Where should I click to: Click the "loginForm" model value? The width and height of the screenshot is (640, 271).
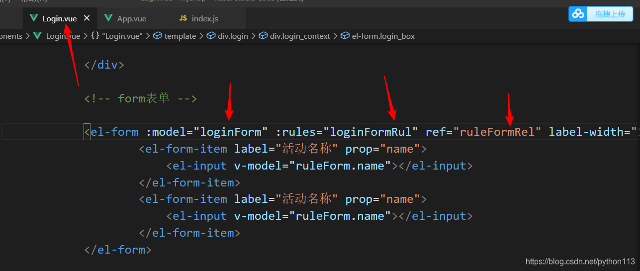pyautogui.click(x=231, y=132)
